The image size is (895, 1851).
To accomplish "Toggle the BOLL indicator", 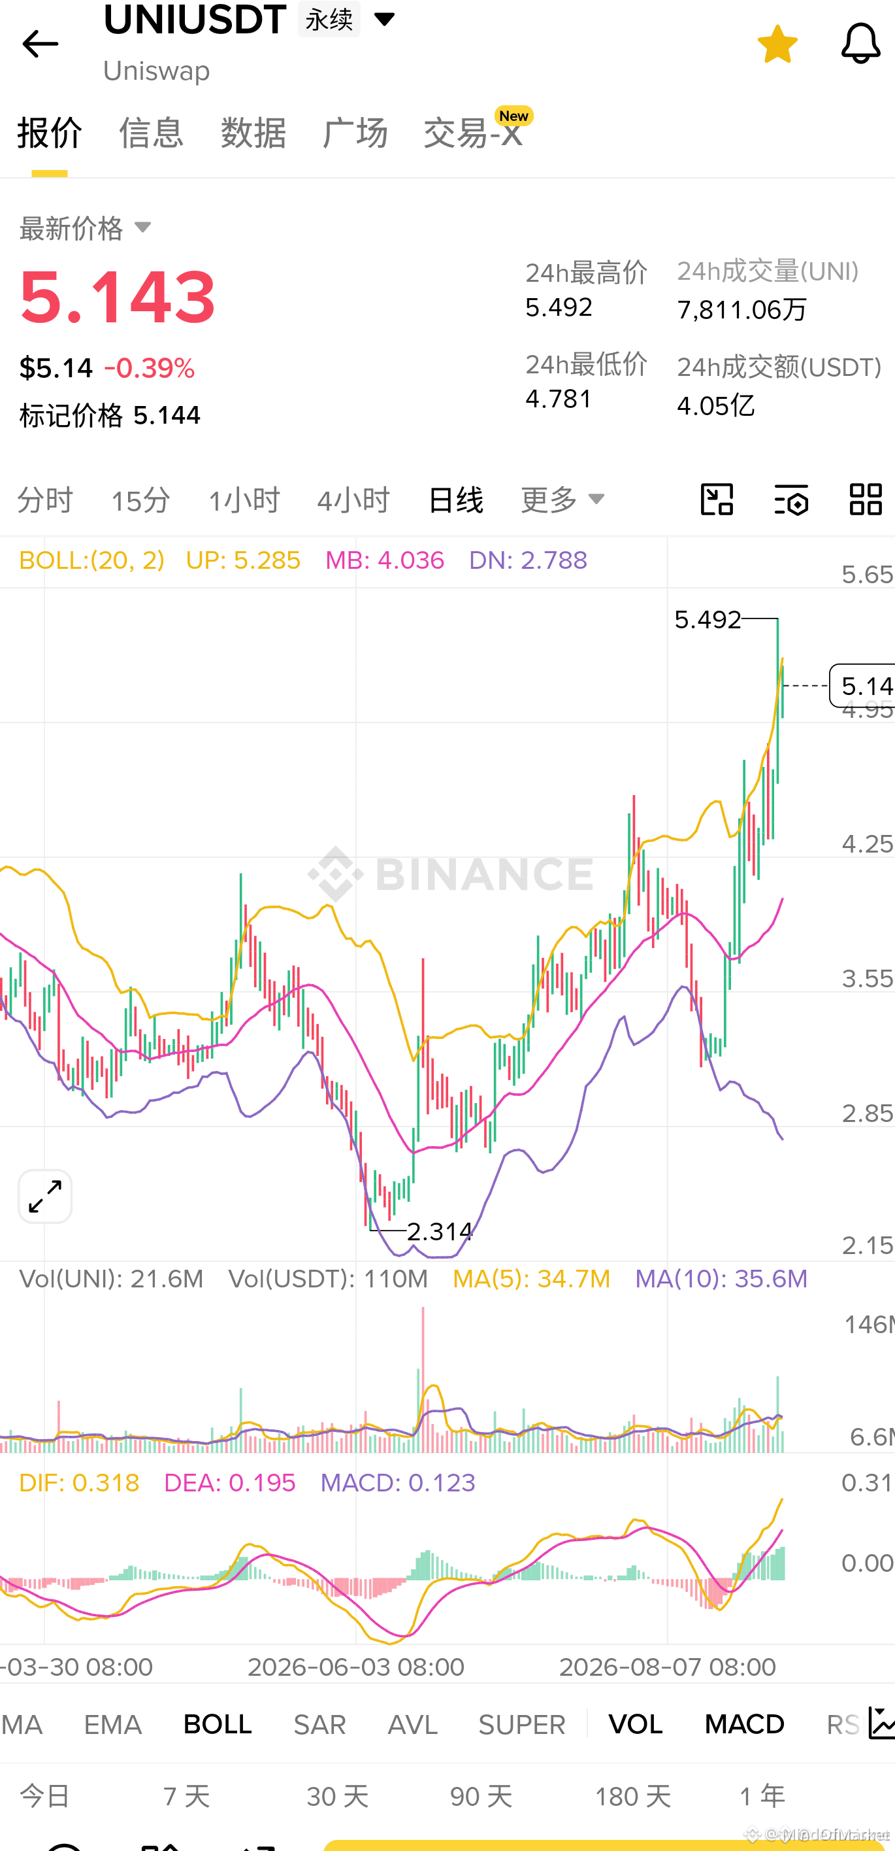I will pyautogui.click(x=218, y=1725).
